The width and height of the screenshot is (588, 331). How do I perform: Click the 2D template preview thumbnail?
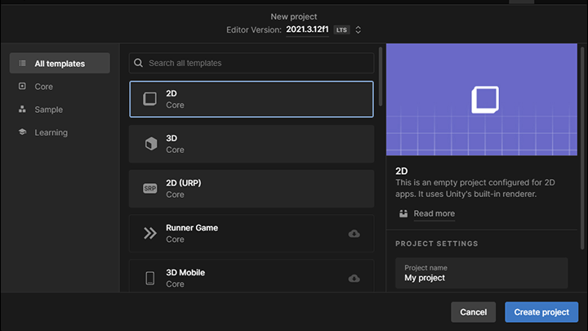[482, 100]
